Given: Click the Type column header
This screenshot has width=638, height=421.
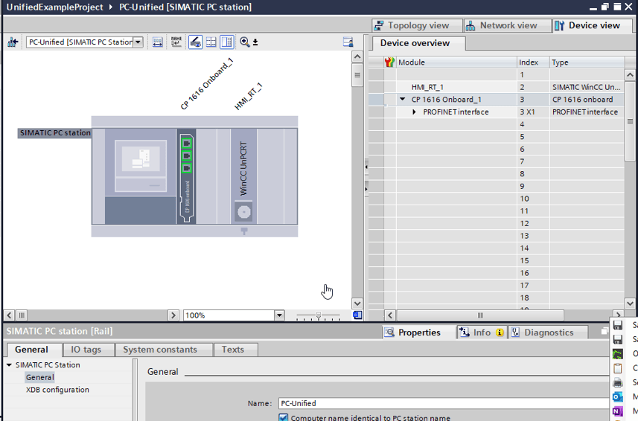Looking at the screenshot, I should (x=587, y=62).
